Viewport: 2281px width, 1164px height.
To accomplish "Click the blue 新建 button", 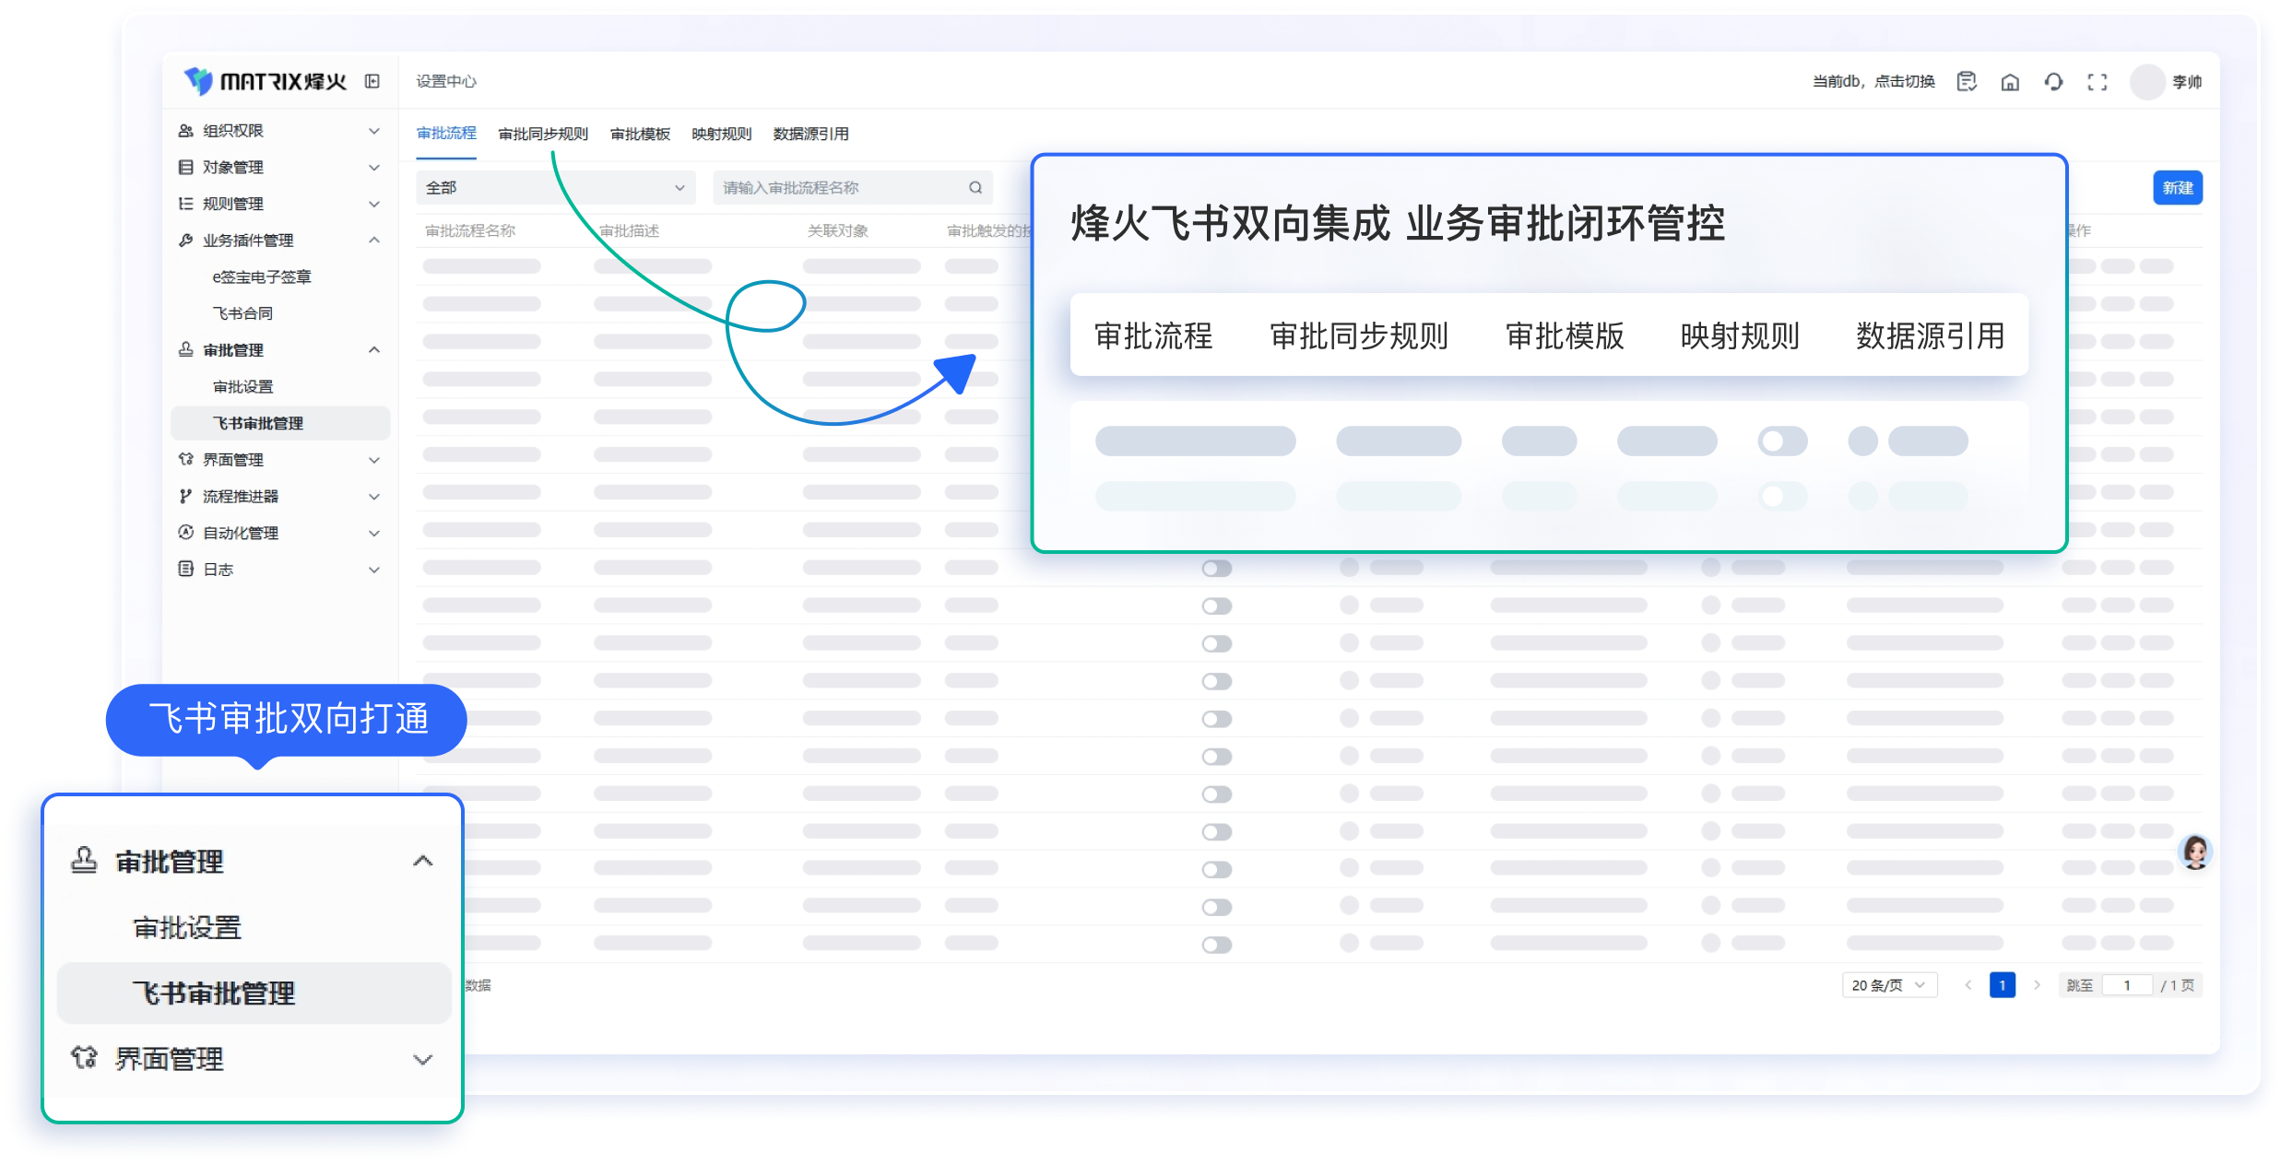I will (2178, 188).
